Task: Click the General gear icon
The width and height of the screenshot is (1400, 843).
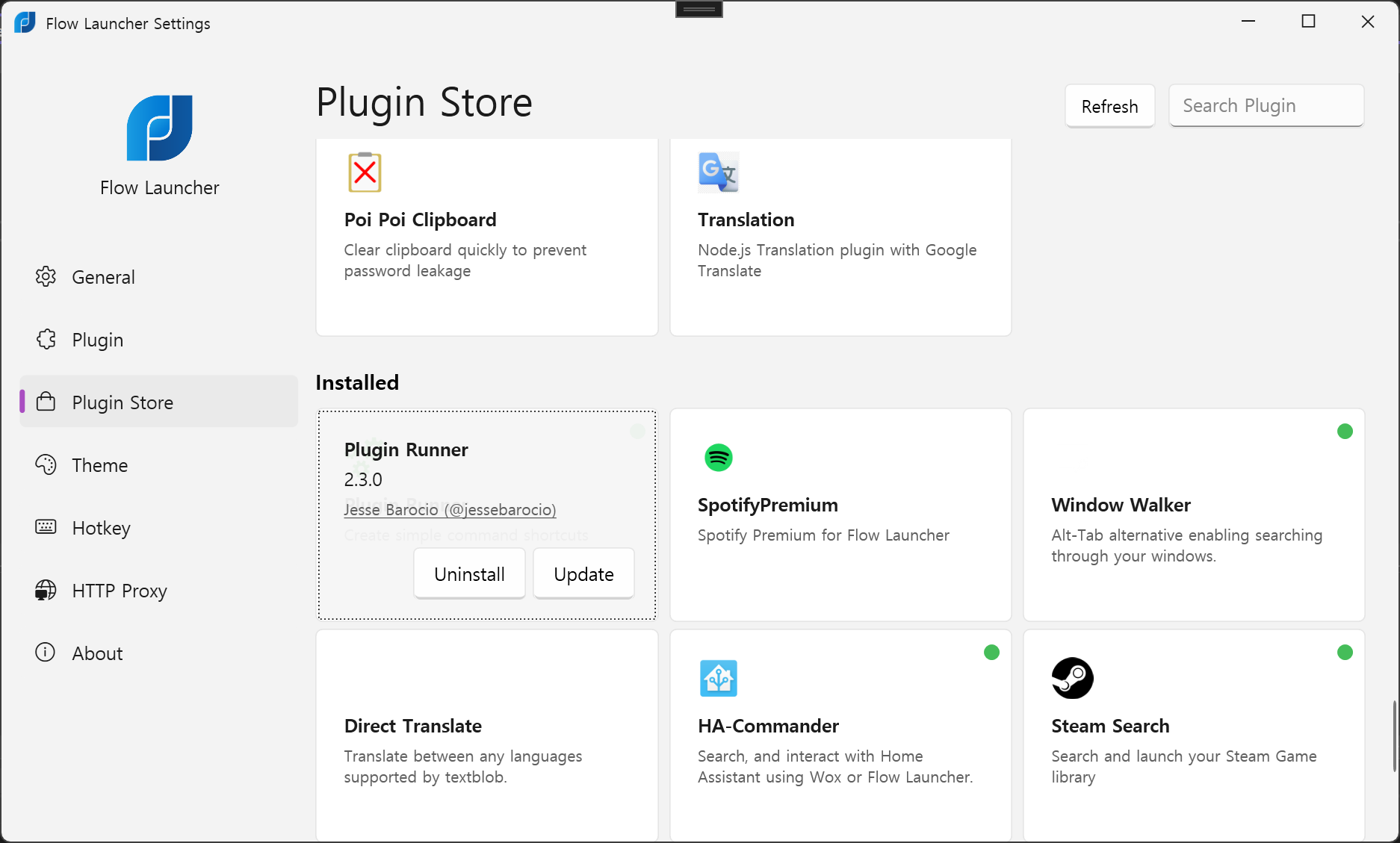Action: tap(46, 276)
